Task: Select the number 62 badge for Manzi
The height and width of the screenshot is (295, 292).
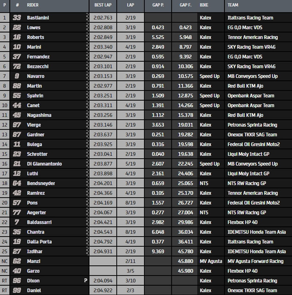Action: pos(17,261)
